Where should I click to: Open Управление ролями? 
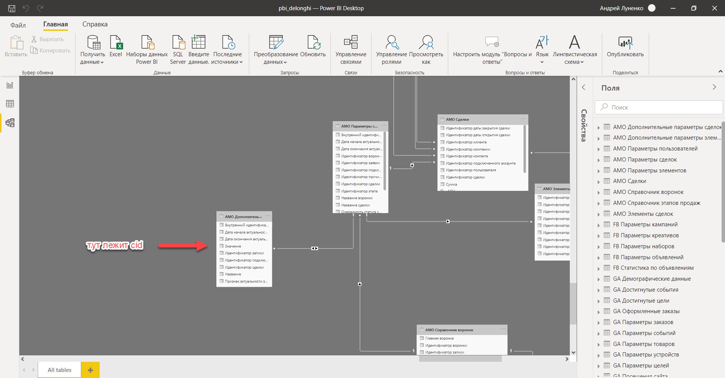point(392,49)
